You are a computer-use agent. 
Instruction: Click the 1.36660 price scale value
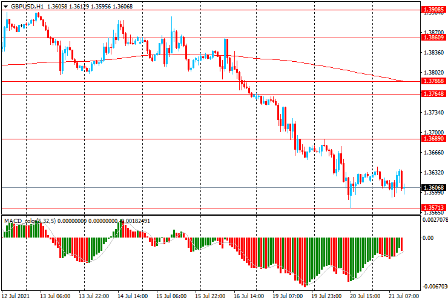434,153
